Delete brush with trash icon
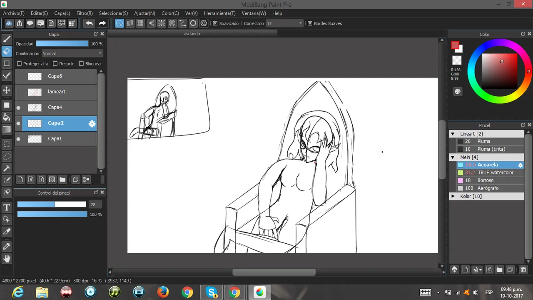This screenshot has height=300, width=533. pyautogui.click(x=523, y=270)
